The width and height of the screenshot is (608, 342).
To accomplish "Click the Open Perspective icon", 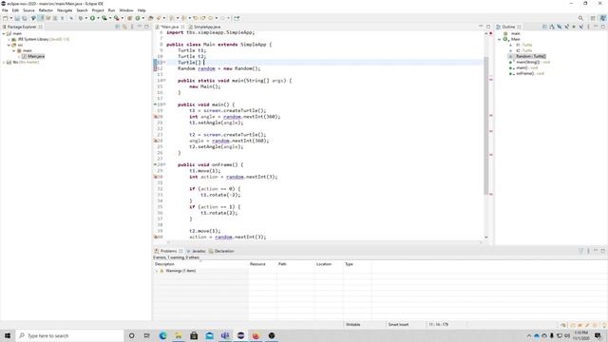I will tap(593, 18).
